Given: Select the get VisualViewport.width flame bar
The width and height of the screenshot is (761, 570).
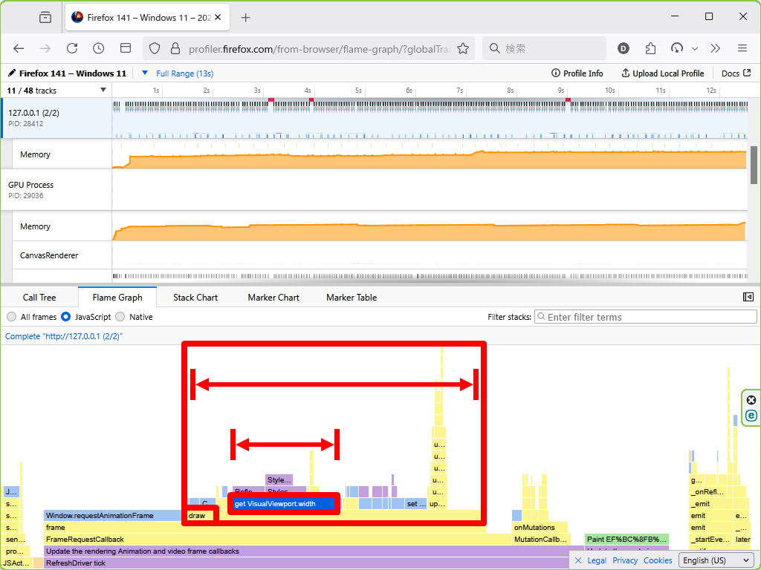Looking at the screenshot, I should point(284,504).
